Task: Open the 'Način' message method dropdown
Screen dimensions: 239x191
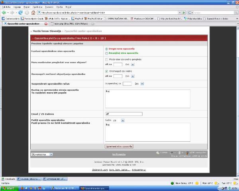Action: coord(123,120)
